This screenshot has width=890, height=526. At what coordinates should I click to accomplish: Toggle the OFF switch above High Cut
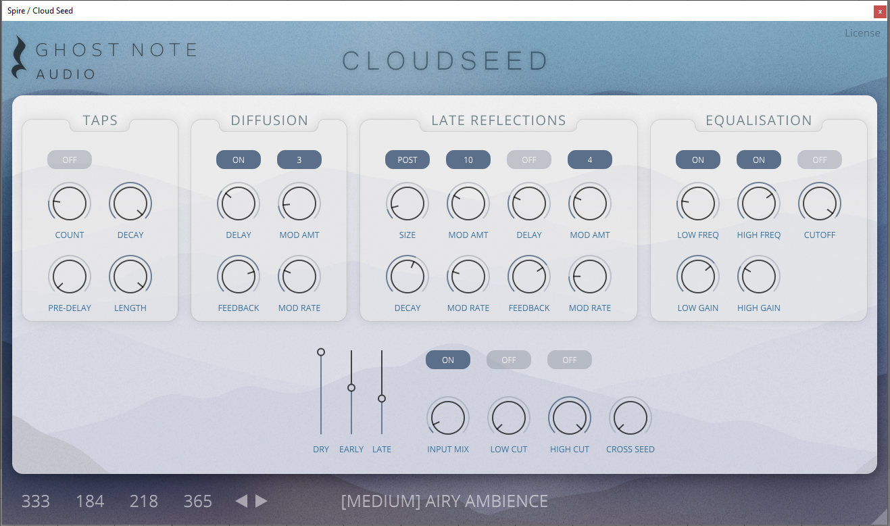570,360
